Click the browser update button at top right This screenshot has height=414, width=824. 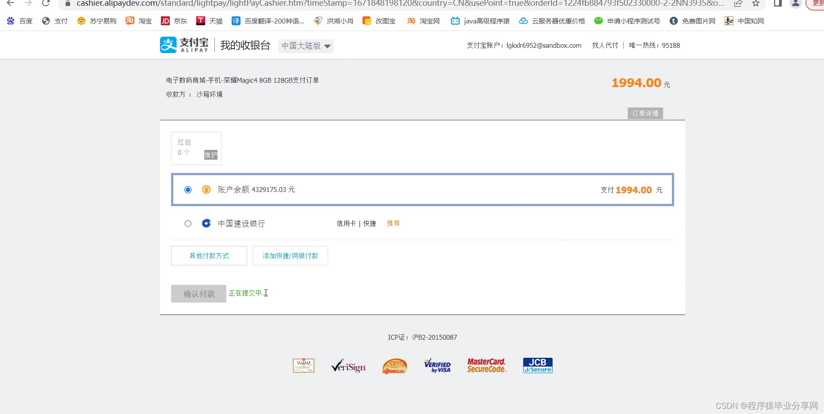point(816,4)
